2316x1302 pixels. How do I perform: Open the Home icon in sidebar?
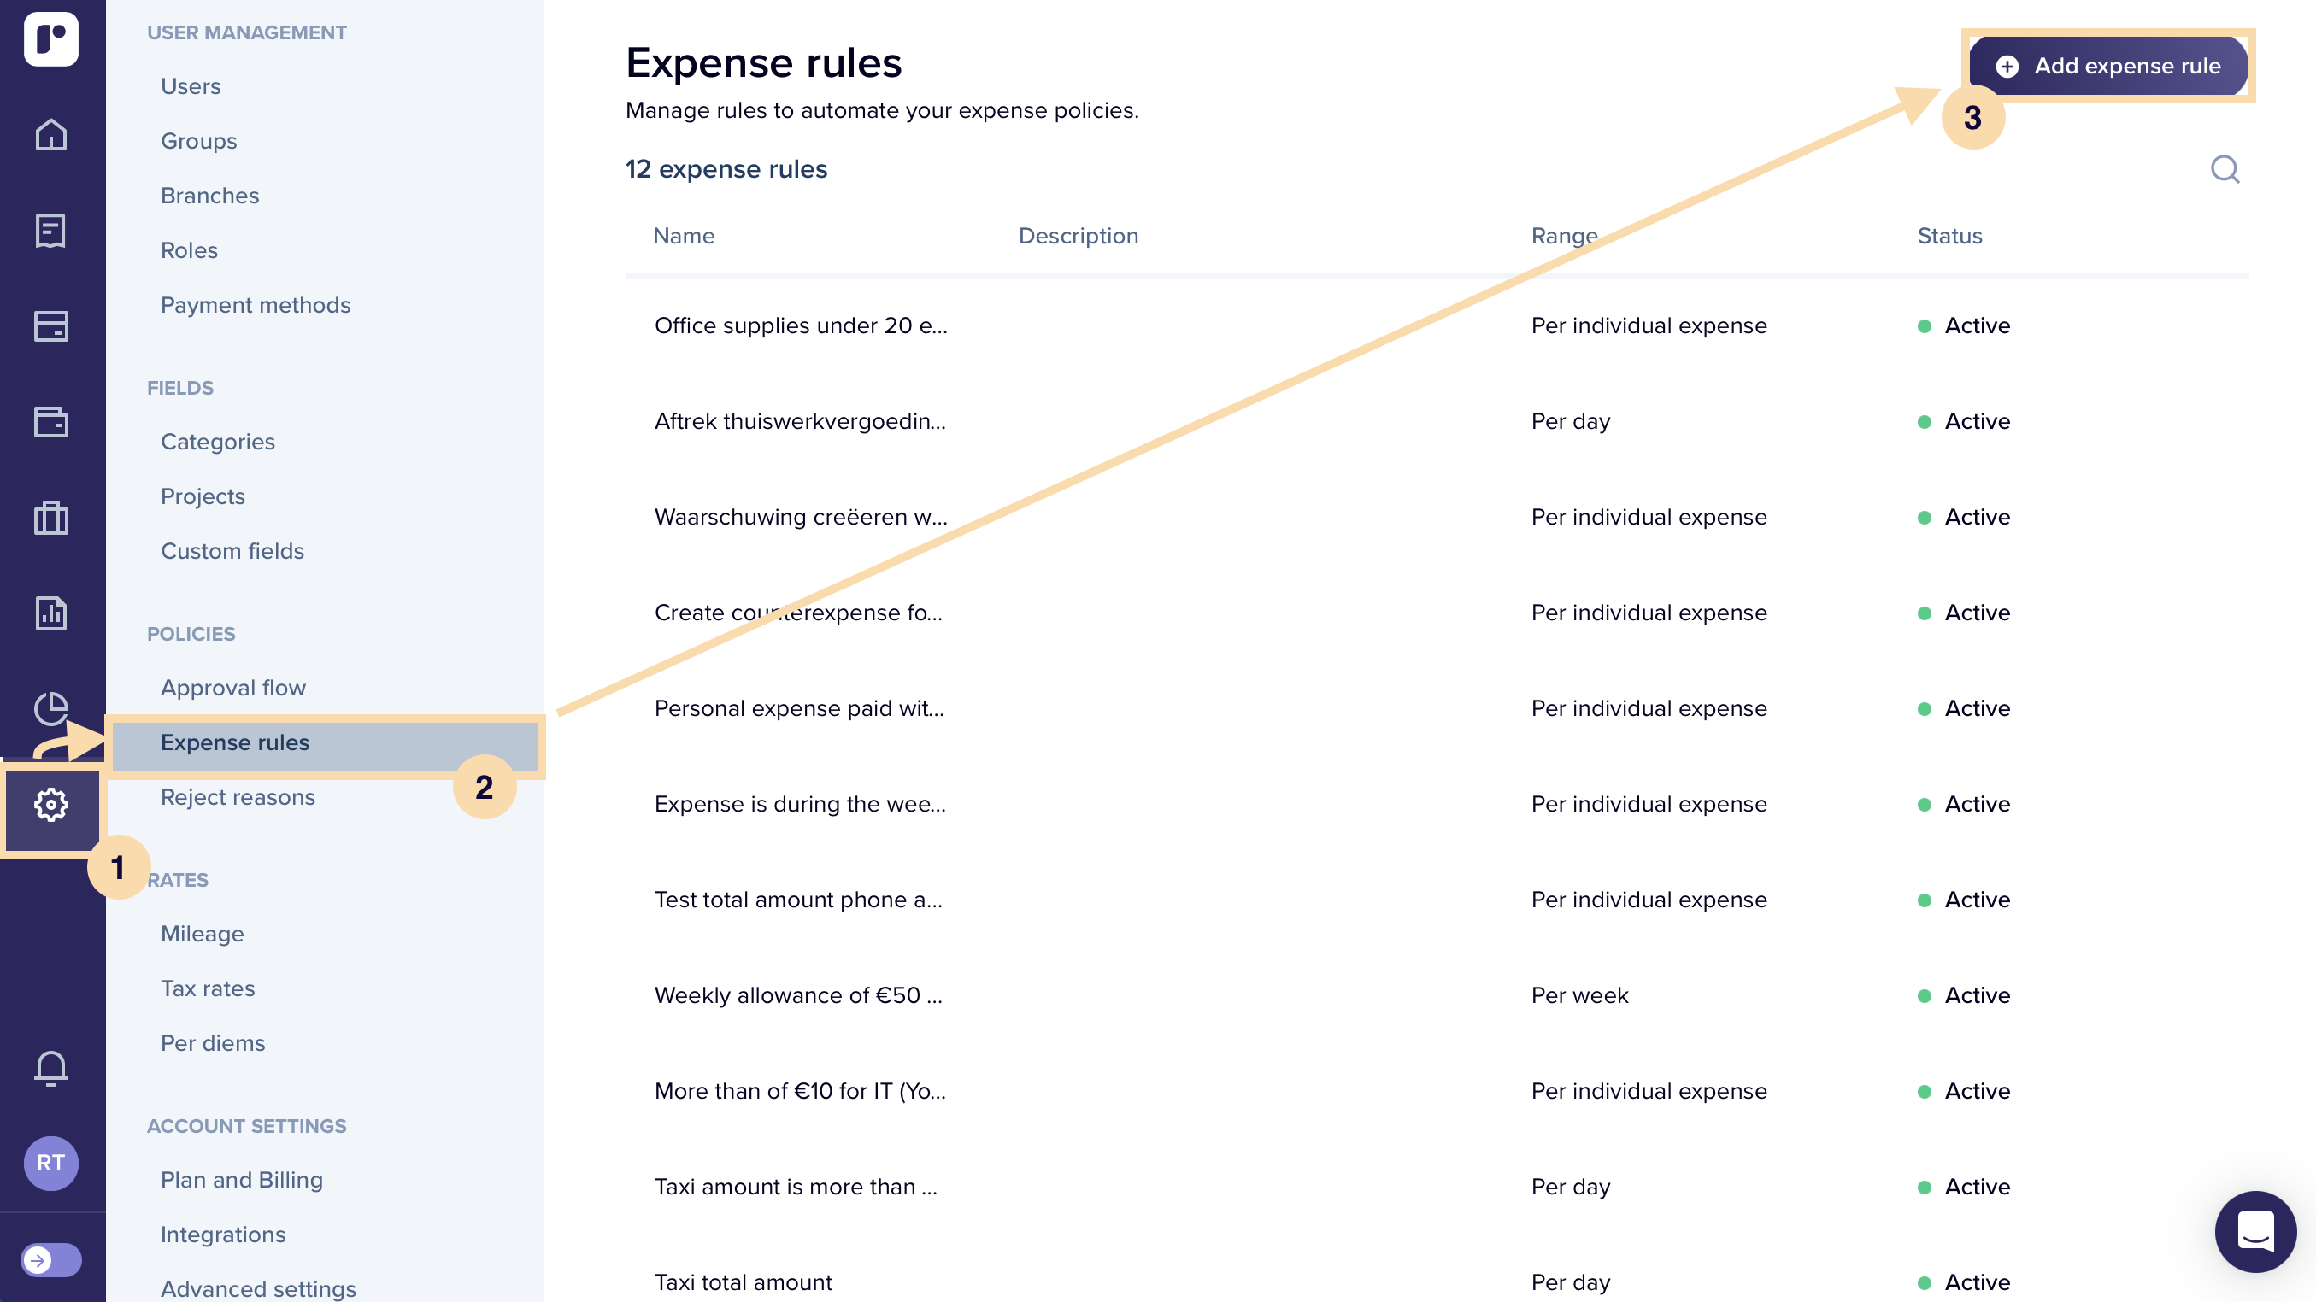click(x=51, y=135)
